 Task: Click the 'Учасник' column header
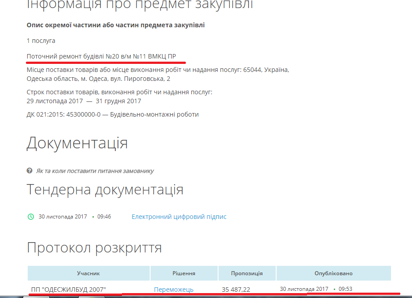click(x=88, y=273)
